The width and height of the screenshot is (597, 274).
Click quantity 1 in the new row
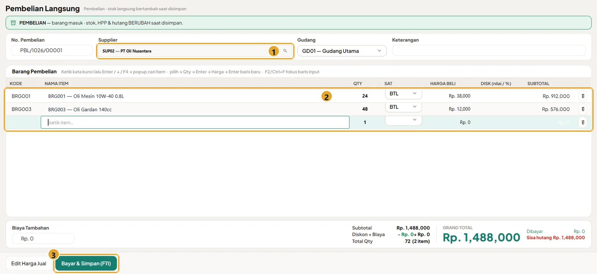365,122
